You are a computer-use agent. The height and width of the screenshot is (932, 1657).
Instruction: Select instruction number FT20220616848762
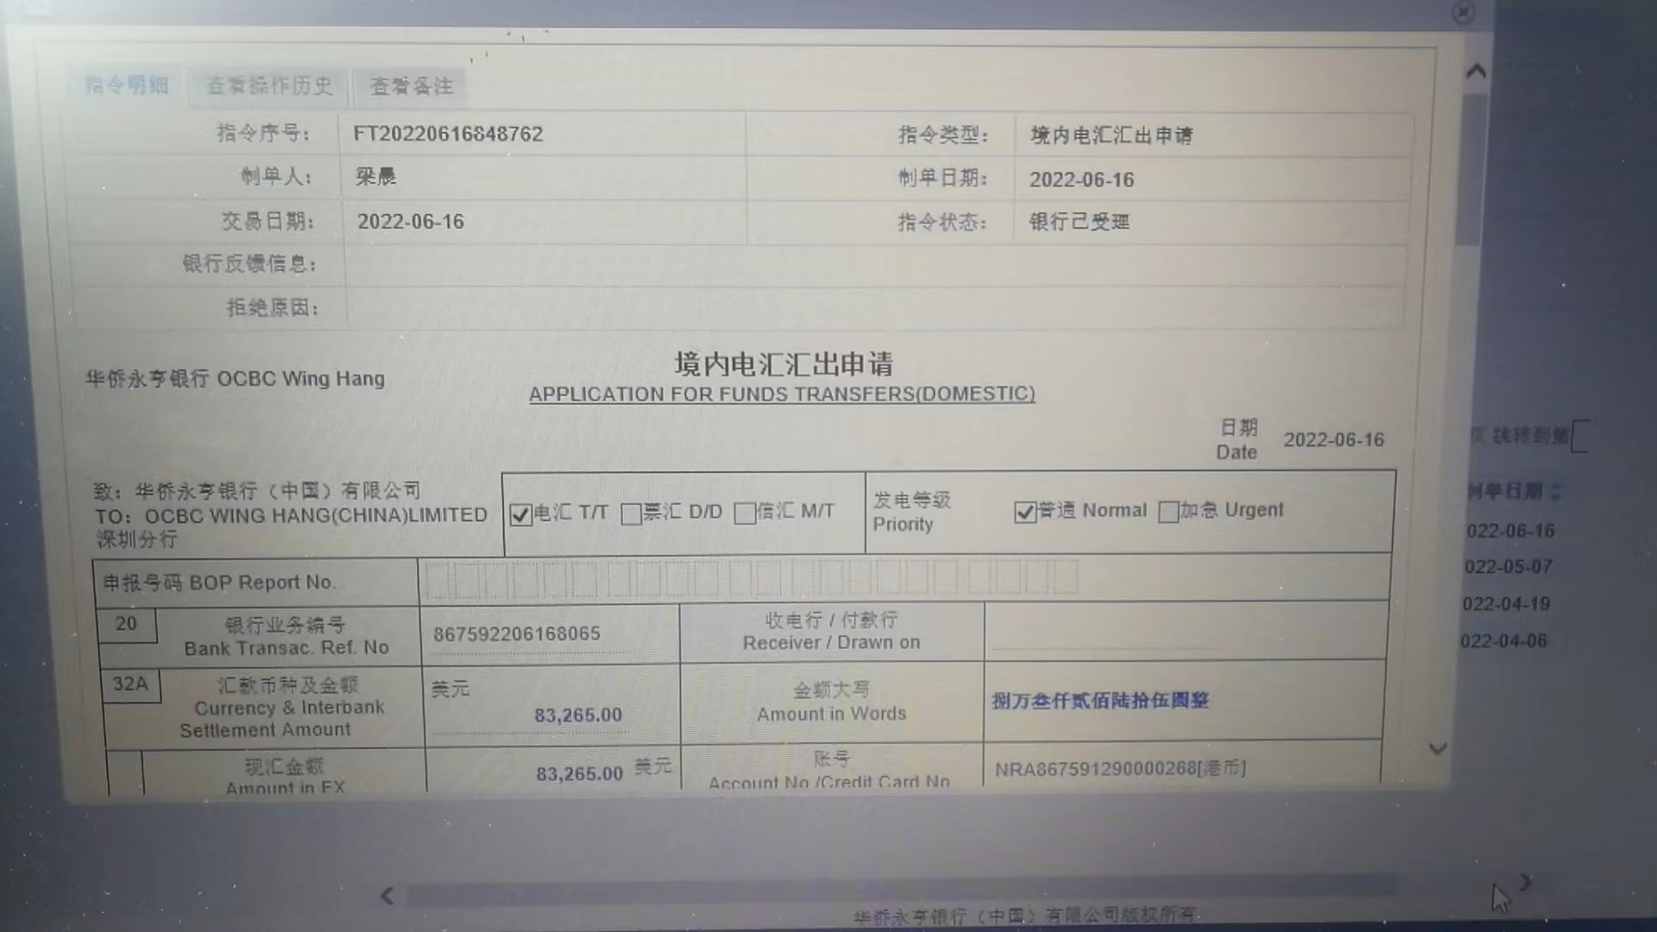point(448,134)
